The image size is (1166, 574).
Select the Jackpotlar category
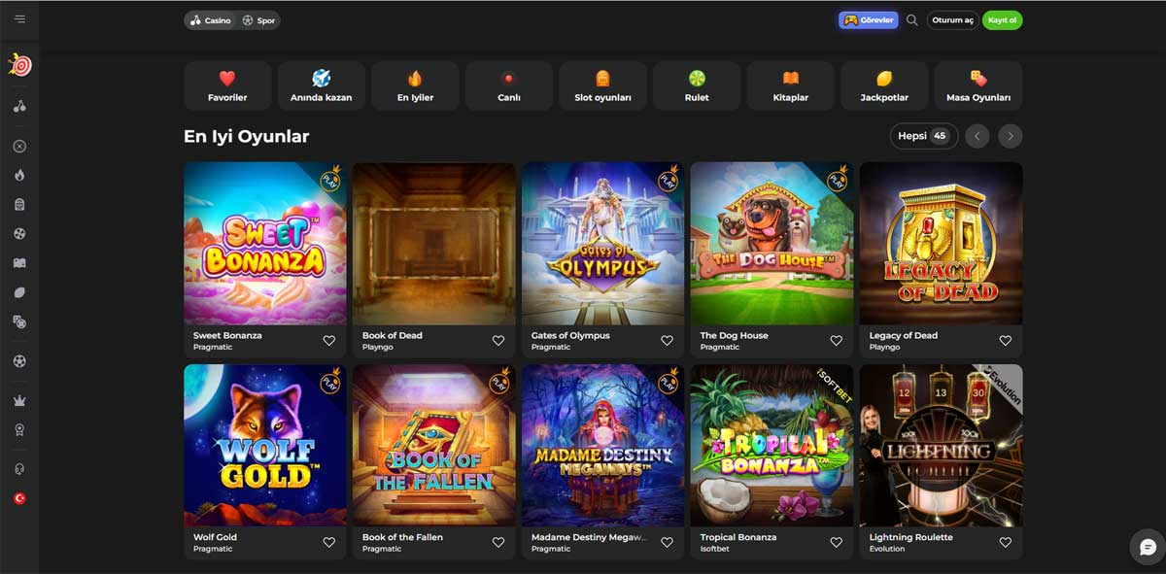(884, 85)
